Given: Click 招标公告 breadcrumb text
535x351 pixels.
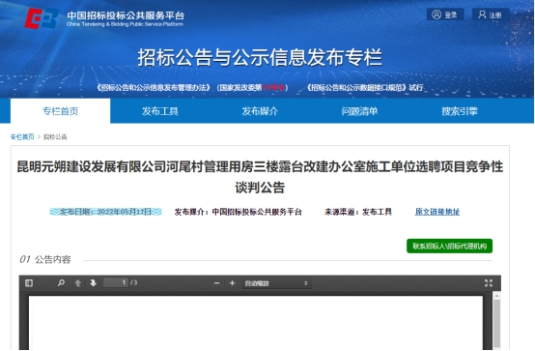Looking at the screenshot, I should point(55,137).
